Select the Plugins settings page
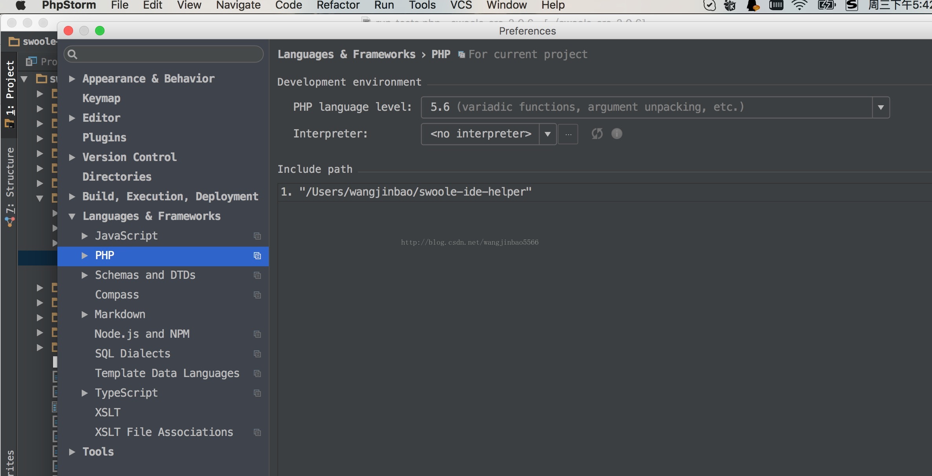Image resolution: width=932 pixels, height=476 pixels. pyautogui.click(x=105, y=138)
